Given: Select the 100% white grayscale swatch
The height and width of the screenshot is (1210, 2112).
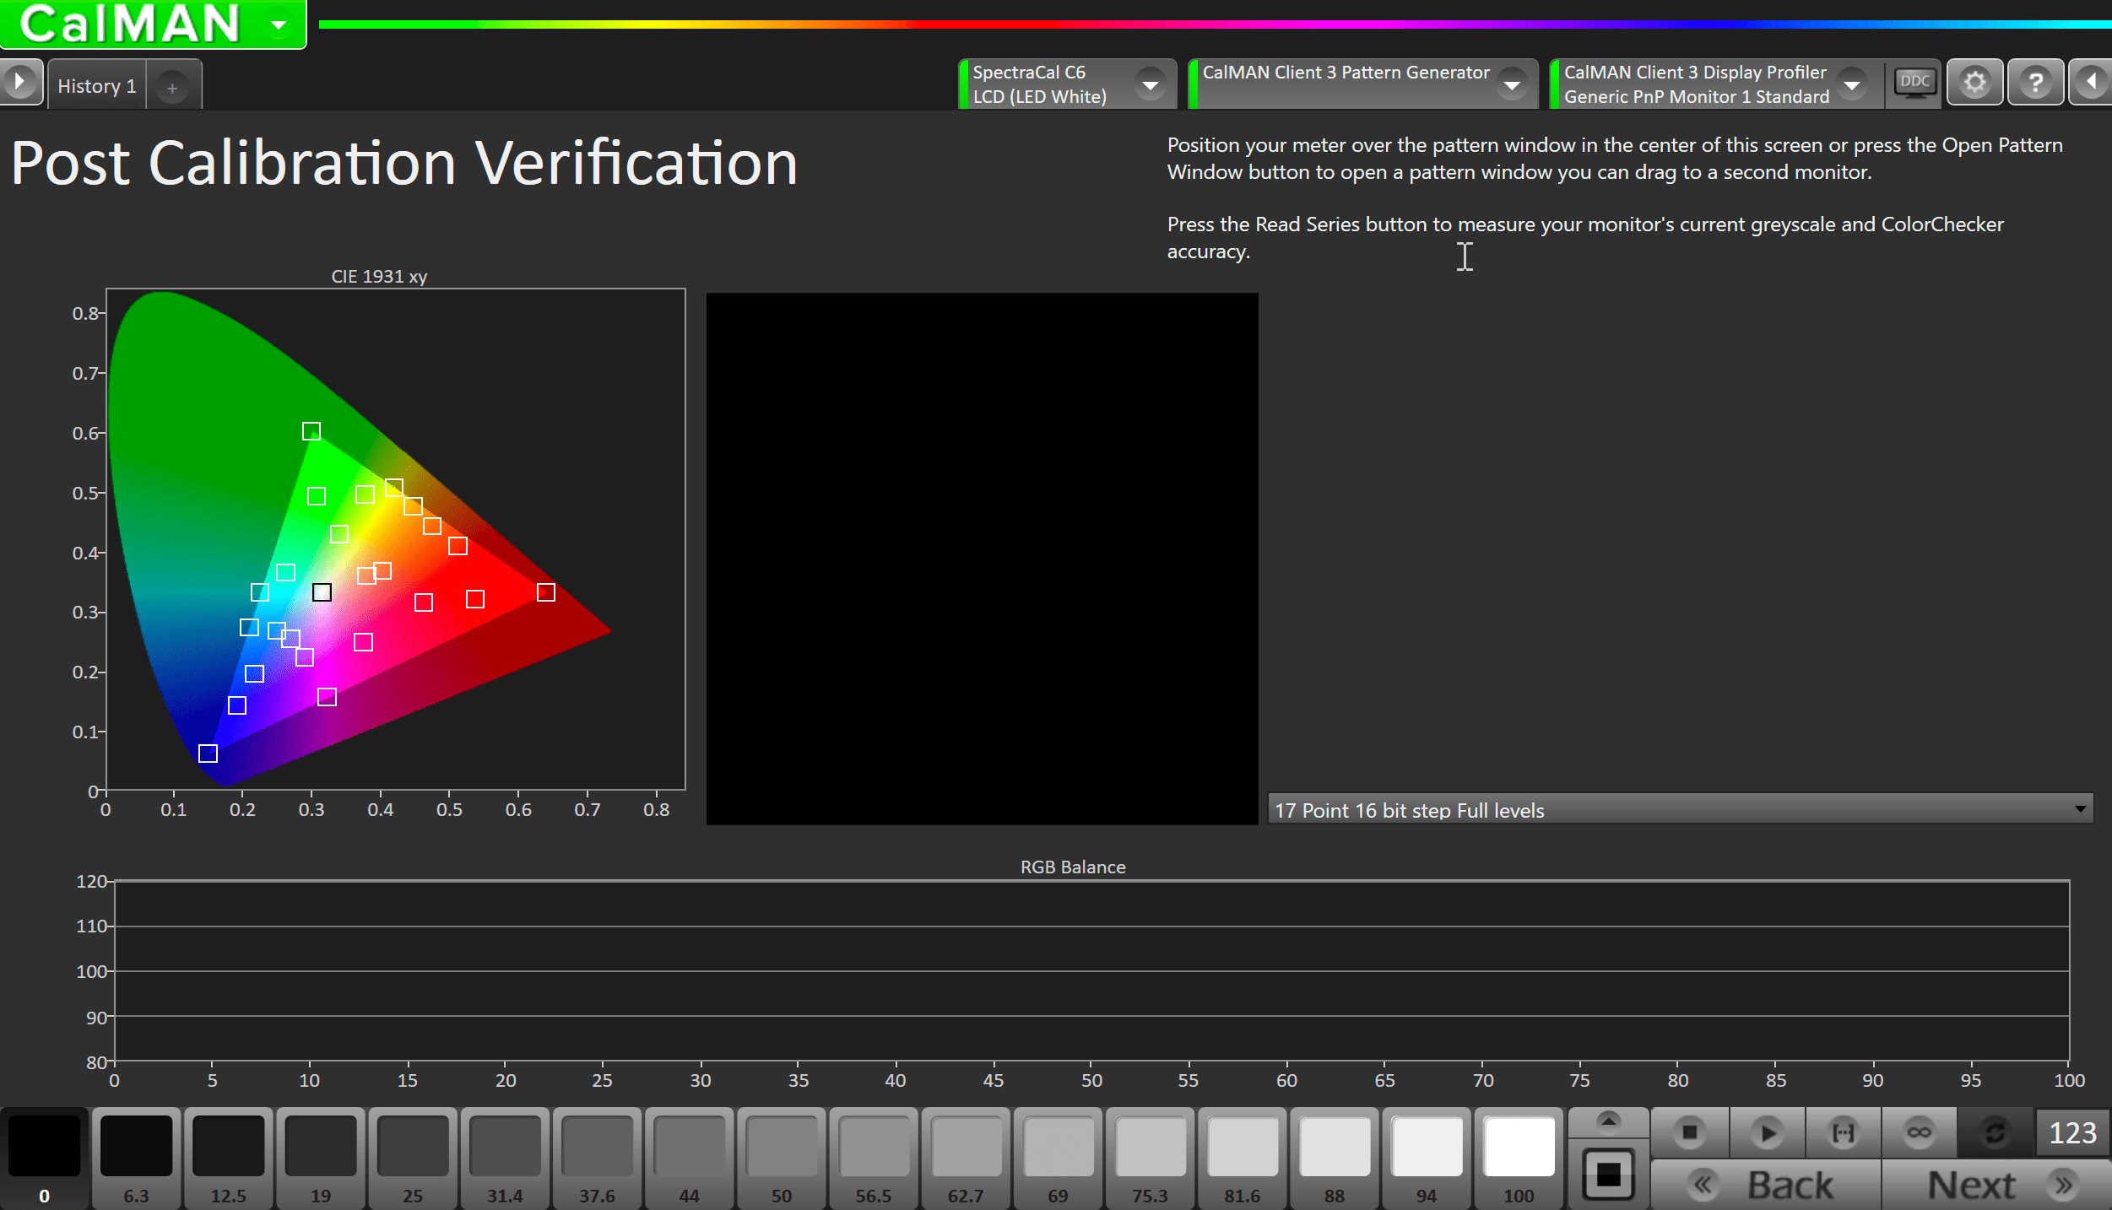Looking at the screenshot, I should click(1518, 1148).
